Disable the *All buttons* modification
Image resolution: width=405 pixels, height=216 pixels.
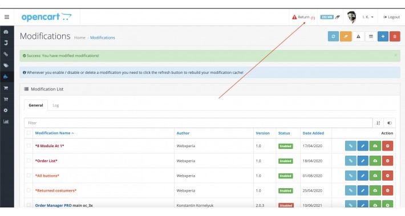(387, 176)
